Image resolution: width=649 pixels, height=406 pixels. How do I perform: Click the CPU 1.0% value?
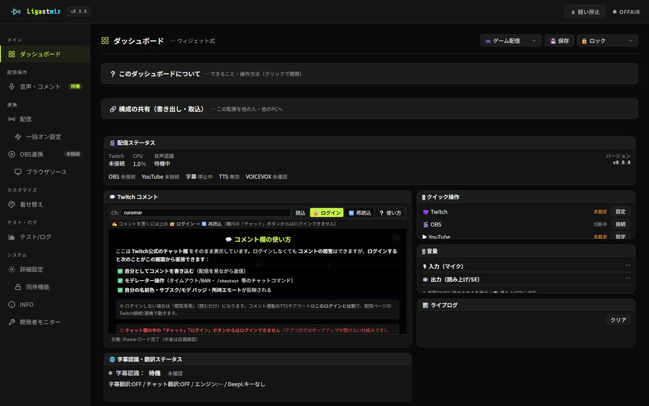point(139,164)
